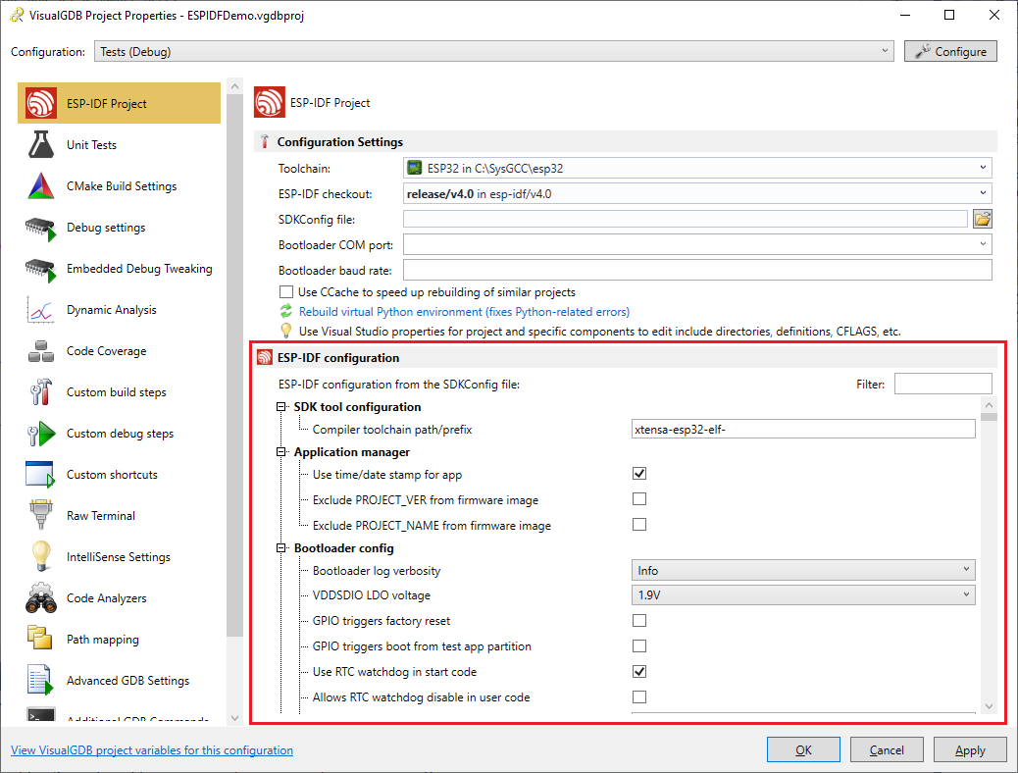Switch to Embedded Debug Tweaking page
Screen dimensions: 1018x773
120,268
